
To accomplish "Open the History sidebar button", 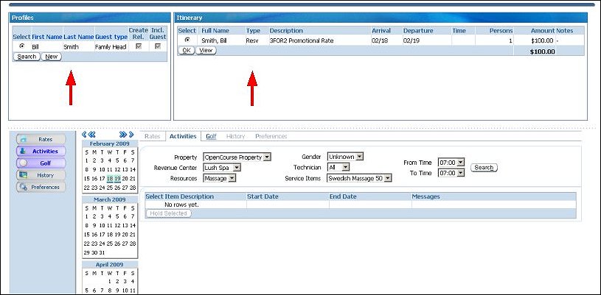I will click(41, 175).
